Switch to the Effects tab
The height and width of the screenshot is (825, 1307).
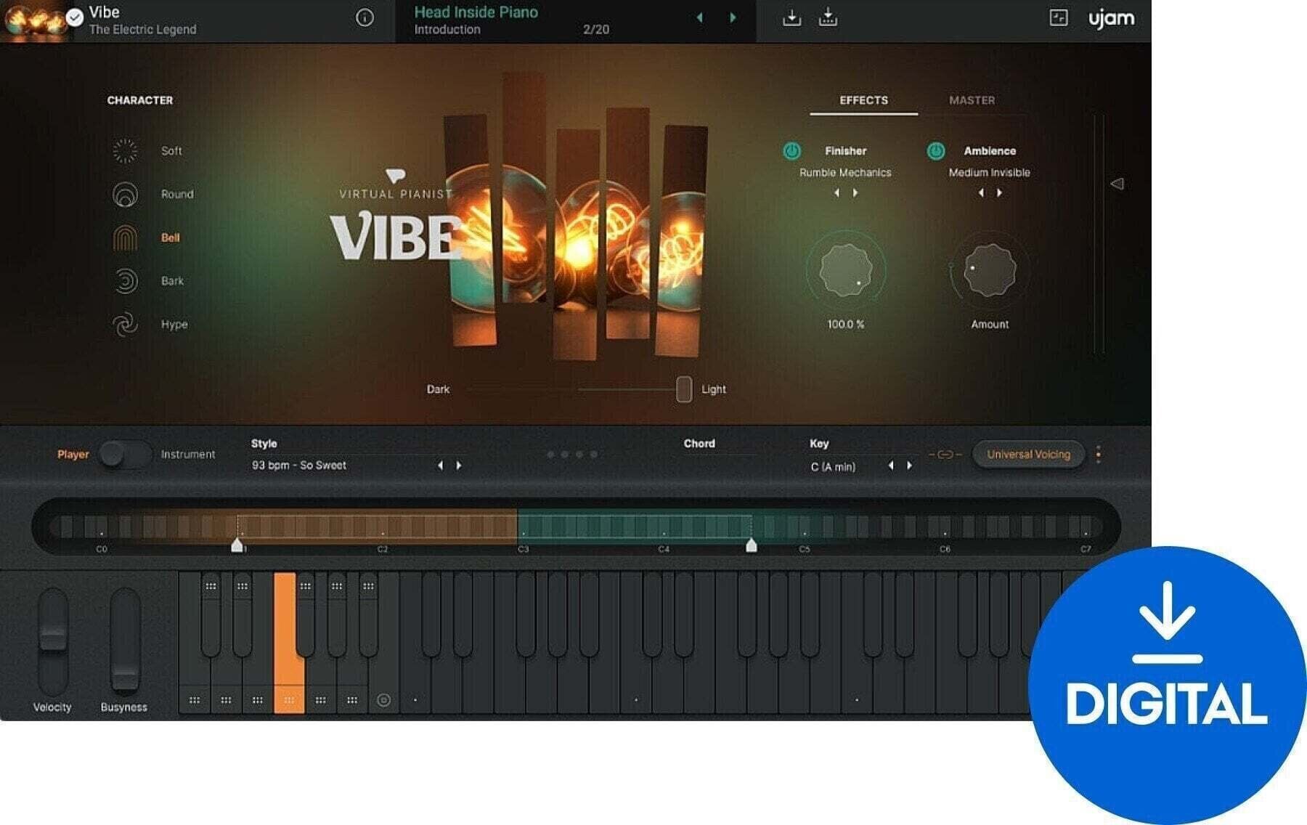point(864,100)
